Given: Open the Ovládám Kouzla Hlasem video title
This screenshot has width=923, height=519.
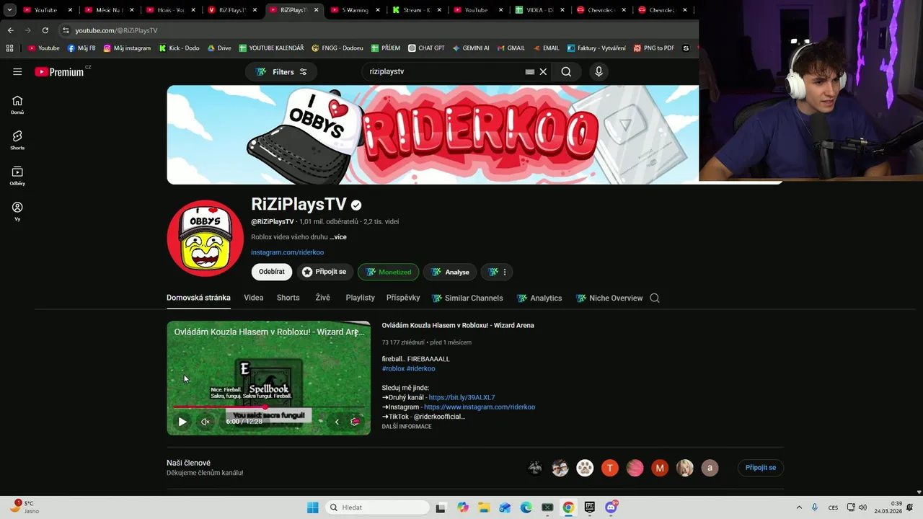Looking at the screenshot, I should 458,325.
